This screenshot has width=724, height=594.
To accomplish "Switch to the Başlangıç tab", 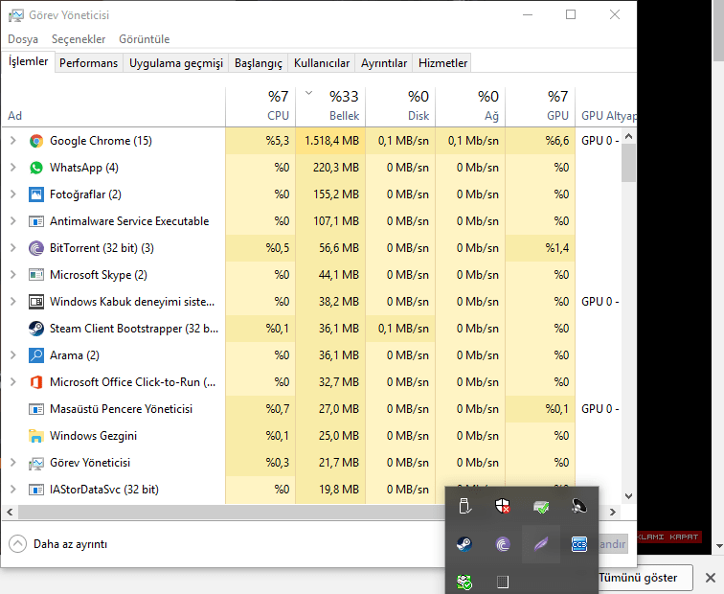I will coord(259,63).
